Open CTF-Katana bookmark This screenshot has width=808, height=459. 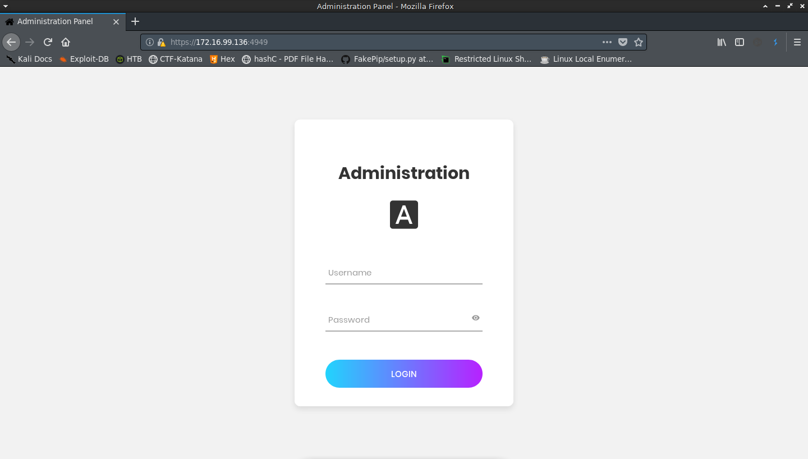point(176,59)
